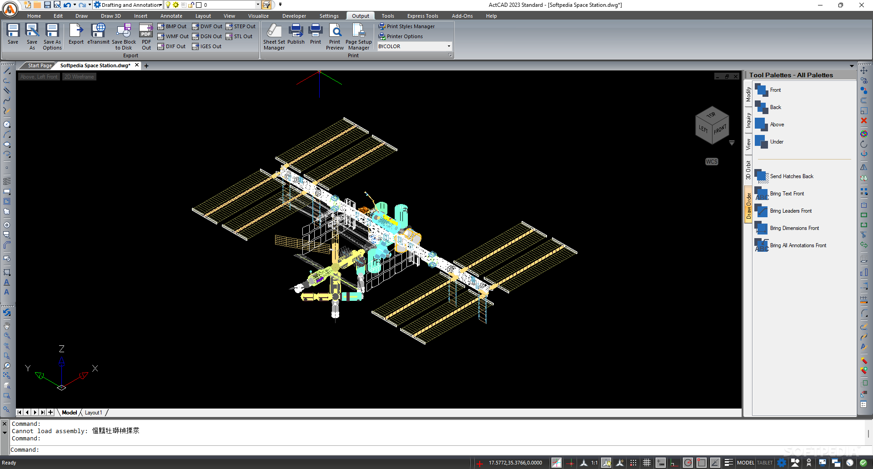Click STL Out export button
This screenshot has height=469, width=873.
(239, 36)
